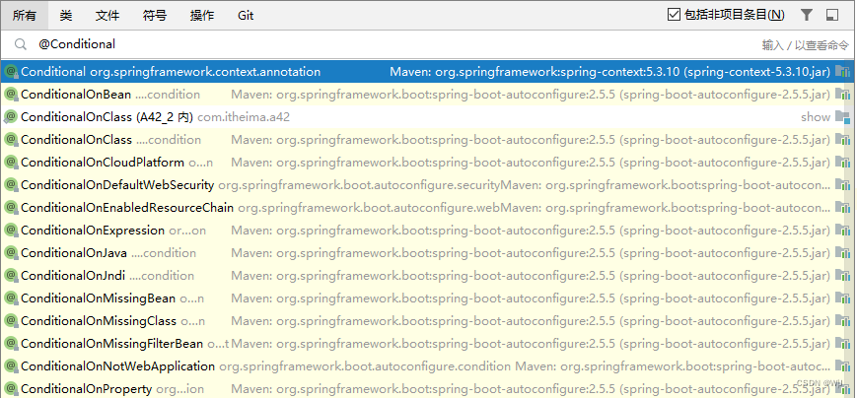Click library icon on ConditionalOnExpression row
This screenshot has width=857, height=398.
point(843,231)
